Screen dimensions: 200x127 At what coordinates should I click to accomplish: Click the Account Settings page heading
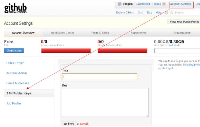click(x=18, y=23)
